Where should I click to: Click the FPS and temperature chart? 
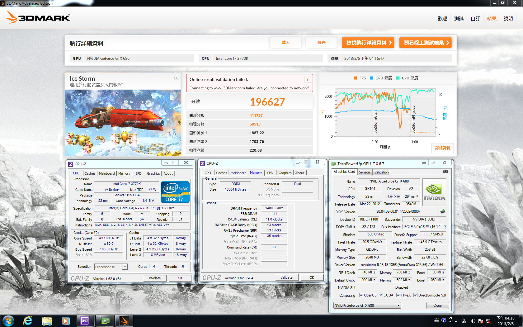[x=385, y=113]
